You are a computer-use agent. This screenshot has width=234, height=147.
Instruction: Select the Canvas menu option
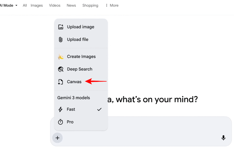pyautogui.click(x=81, y=82)
